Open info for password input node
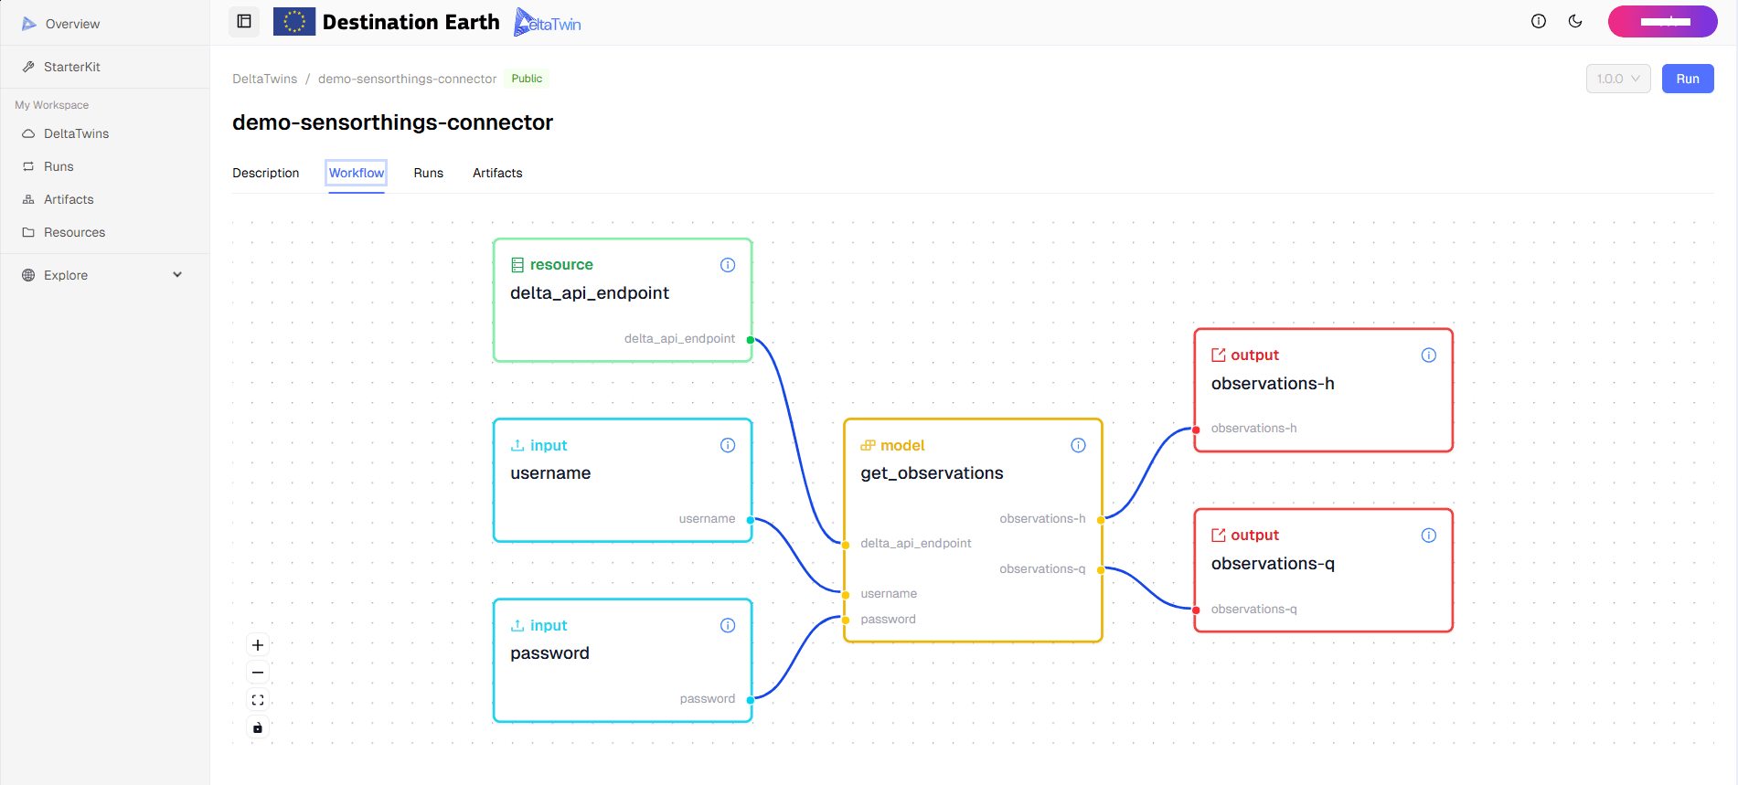 tap(728, 625)
